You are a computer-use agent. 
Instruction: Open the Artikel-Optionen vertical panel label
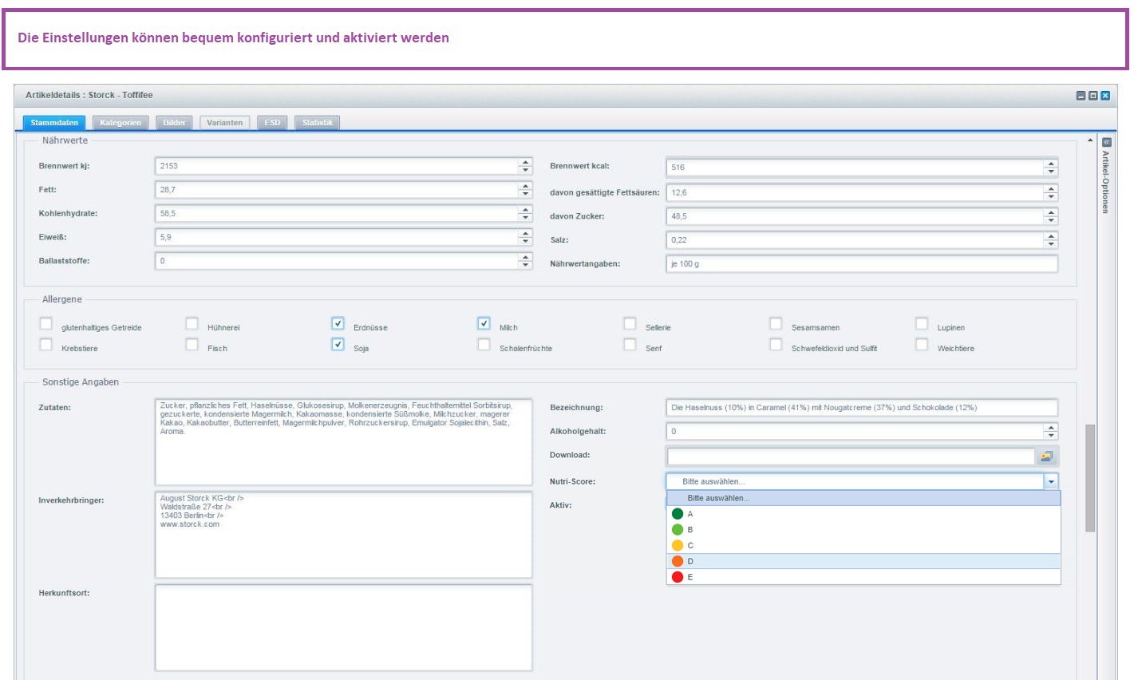point(1106,182)
